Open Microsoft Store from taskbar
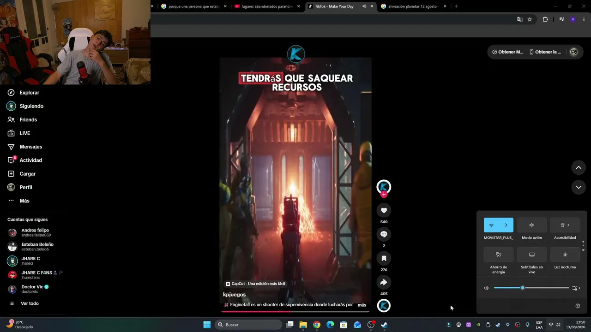 point(344,325)
